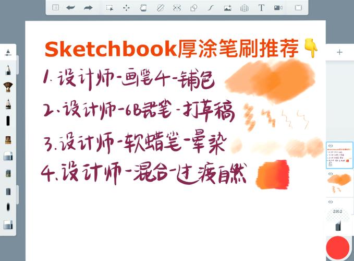Select the bottom hard eraser block
Viewport: 354px width, 261px height.
[8, 224]
